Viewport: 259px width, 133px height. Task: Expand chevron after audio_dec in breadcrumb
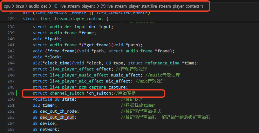tap(51, 6)
